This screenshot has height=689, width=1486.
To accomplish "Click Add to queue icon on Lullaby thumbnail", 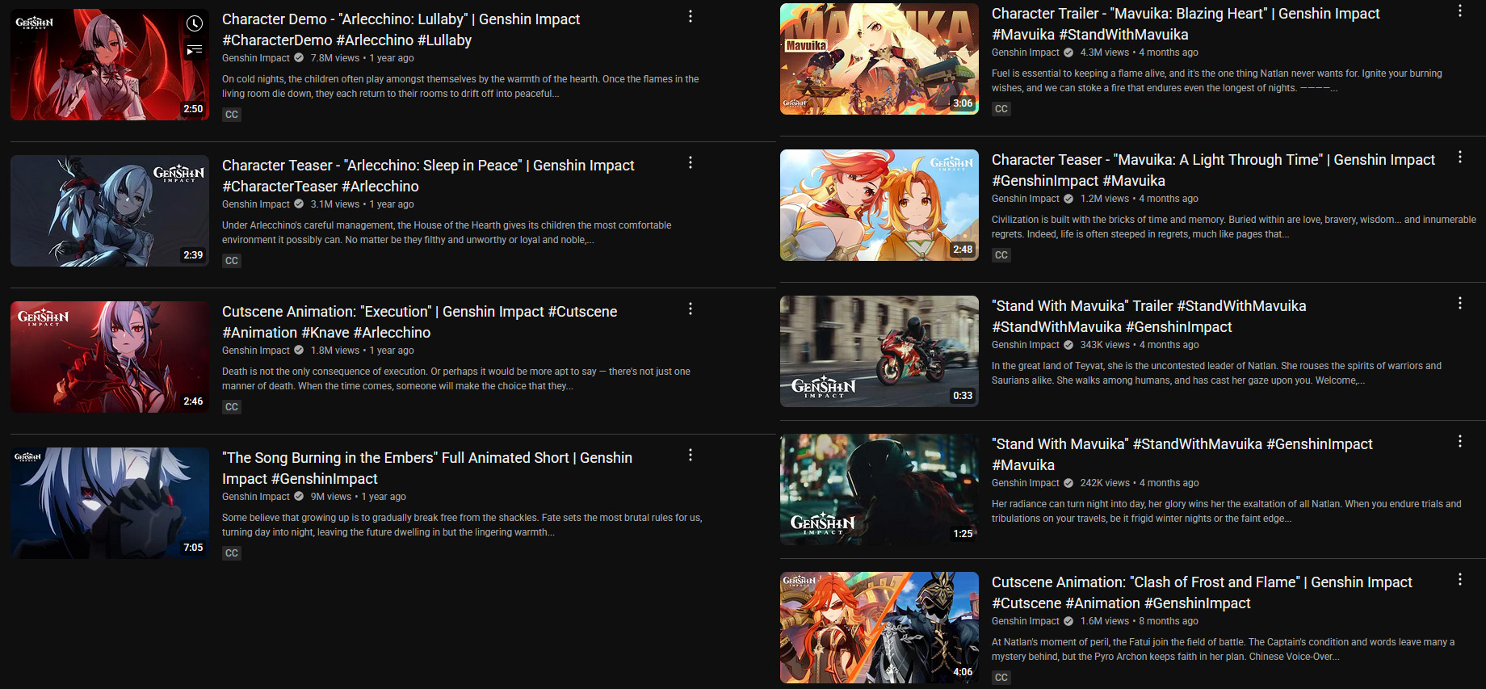I will (195, 51).
